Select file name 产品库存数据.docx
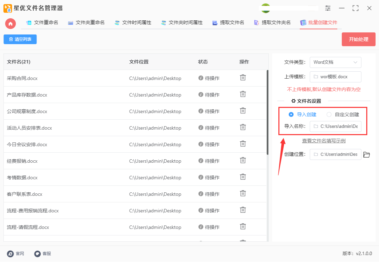379x262 pixels. pyautogui.click(x=27, y=95)
